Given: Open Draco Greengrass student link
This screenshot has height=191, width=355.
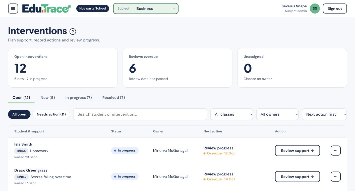Looking at the screenshot, I should [x=31, y=170].
